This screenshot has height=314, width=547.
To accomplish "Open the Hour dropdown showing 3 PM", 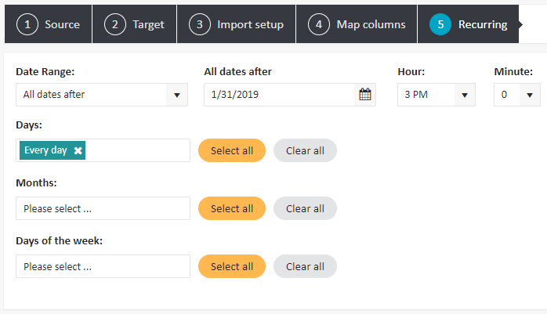I will coord(437,95).
